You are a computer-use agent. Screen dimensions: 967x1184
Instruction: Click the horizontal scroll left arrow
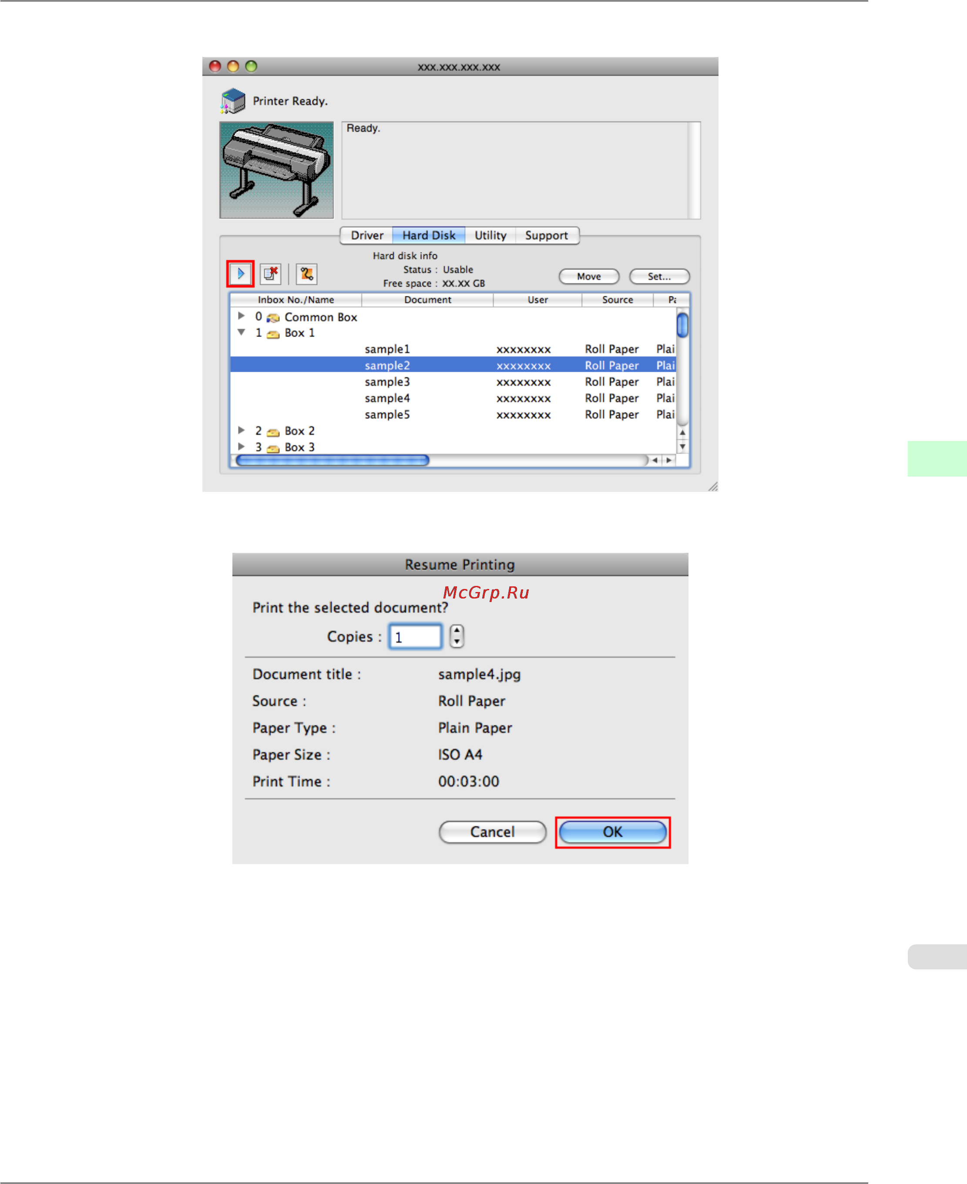pos(655,460)
